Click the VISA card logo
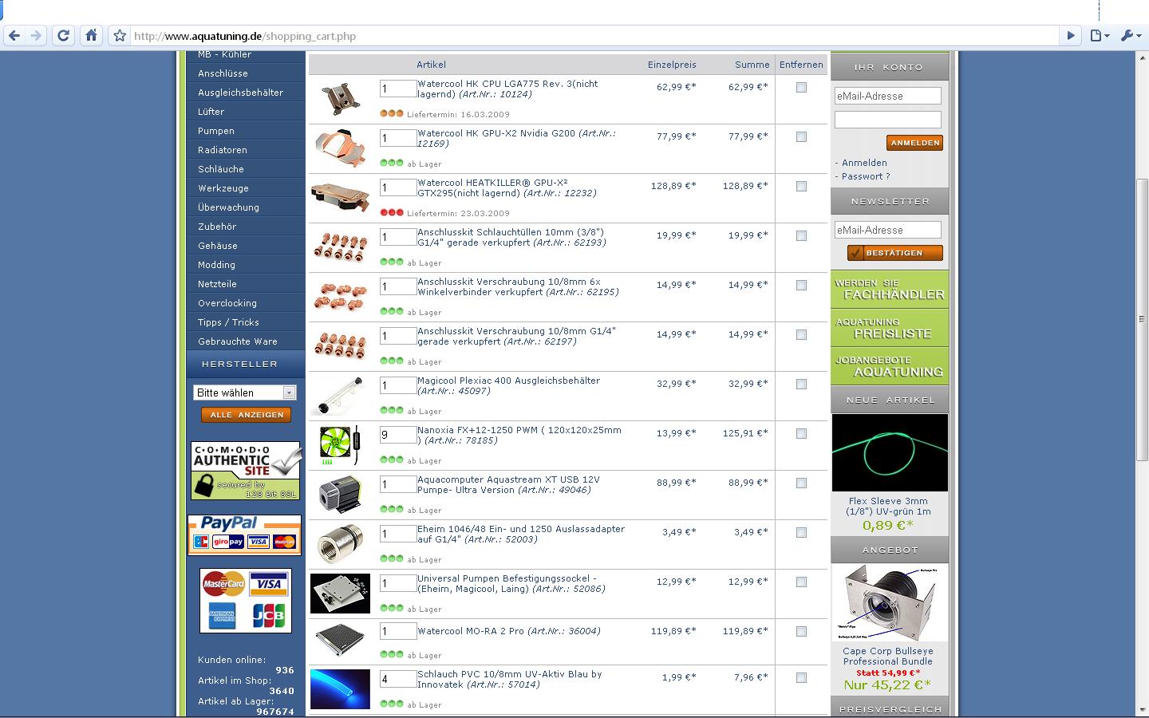Image resolution: width=1149 pixels, height=718 pixels. (x=269, y=584)
